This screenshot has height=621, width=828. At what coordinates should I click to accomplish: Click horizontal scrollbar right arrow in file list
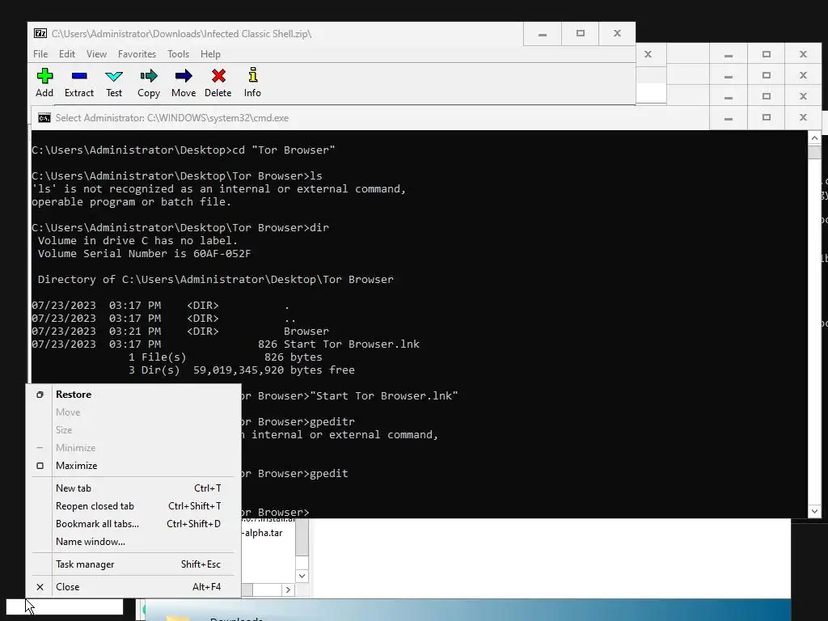click(x=288, y=589)
